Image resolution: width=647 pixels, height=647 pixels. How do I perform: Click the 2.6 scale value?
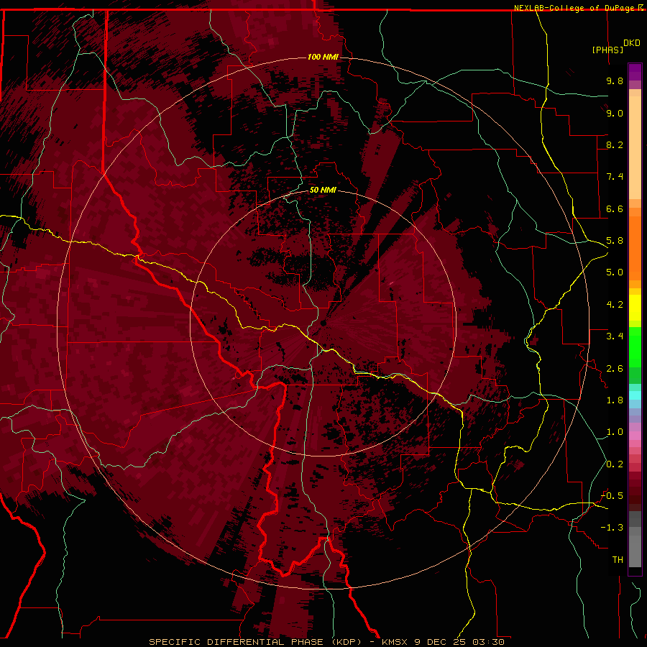615,369
